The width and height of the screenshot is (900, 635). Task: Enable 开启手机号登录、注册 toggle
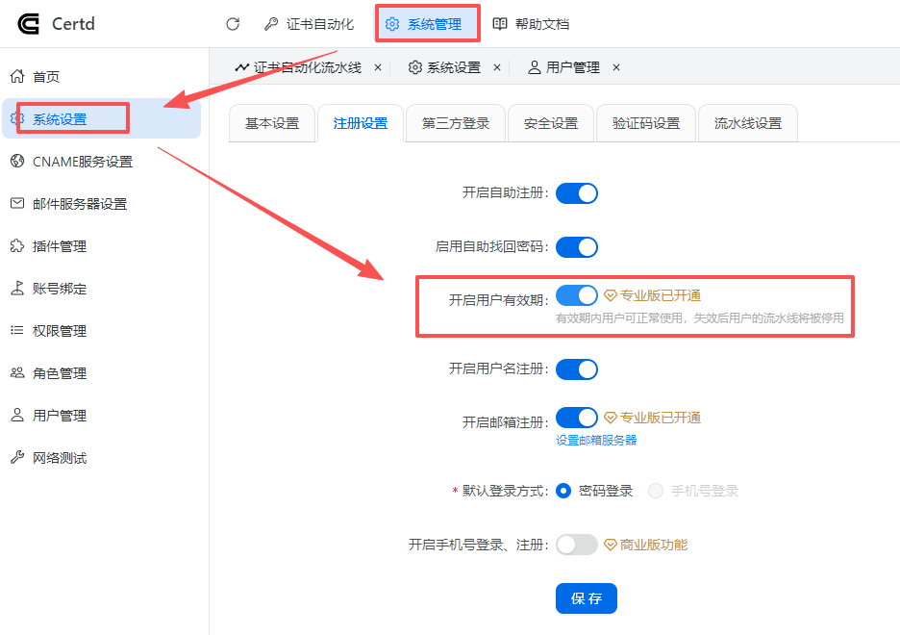click(576, 544)
